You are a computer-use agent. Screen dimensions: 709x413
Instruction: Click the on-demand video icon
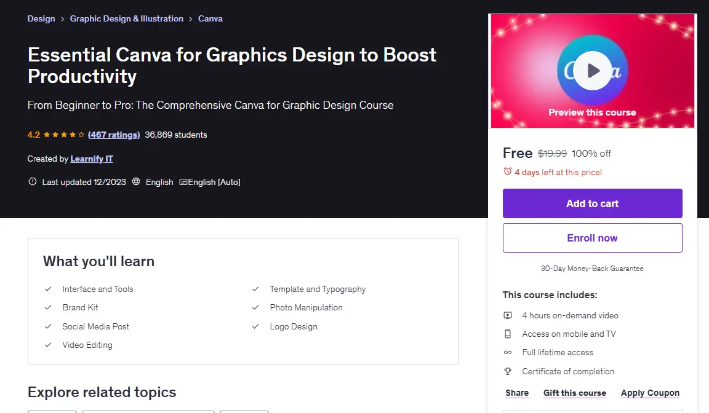[508, 315]
